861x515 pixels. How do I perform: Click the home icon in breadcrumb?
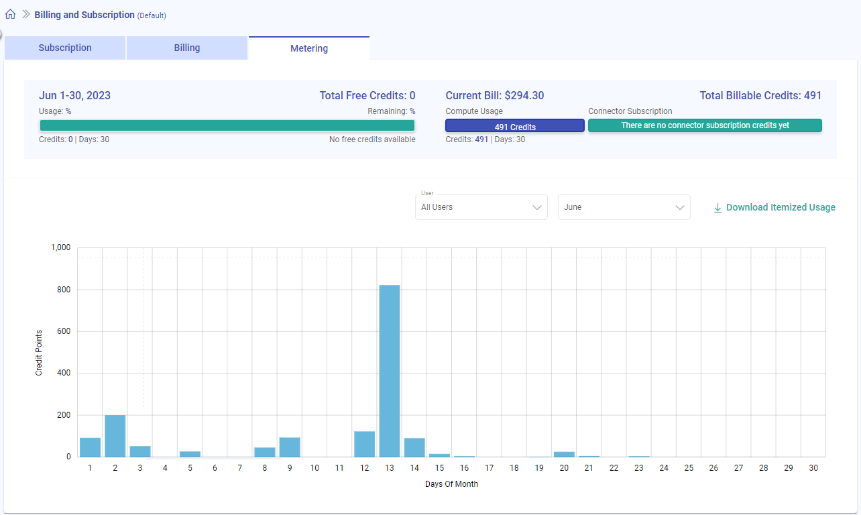(x=10, y=14)
